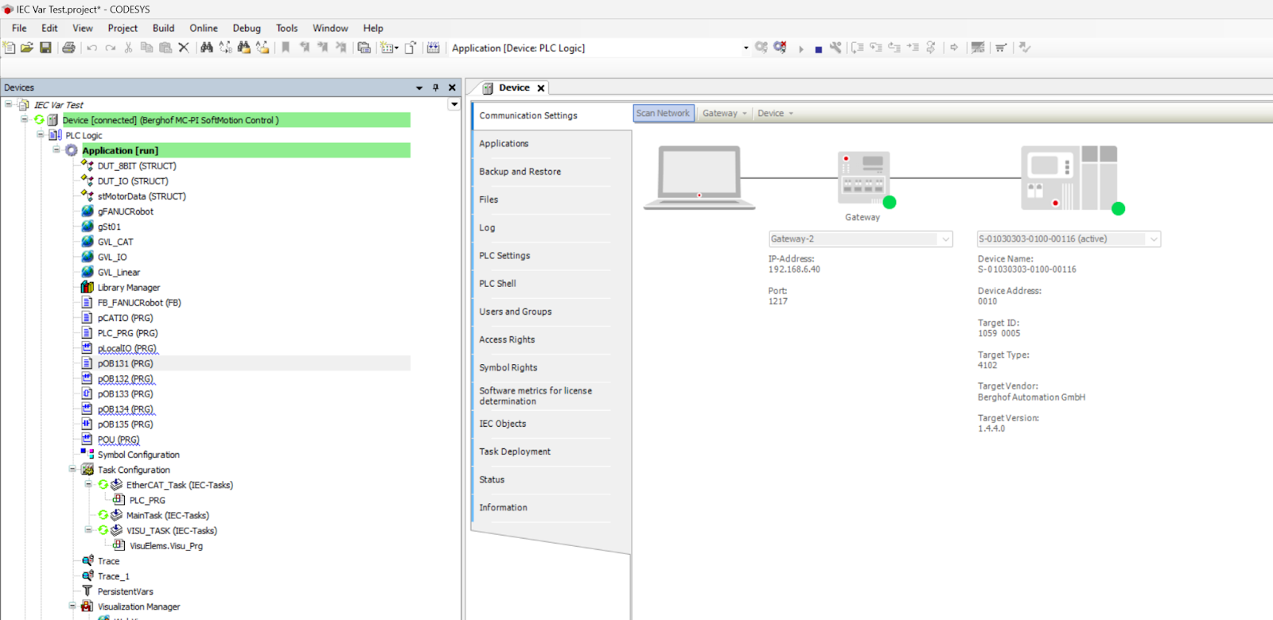Click the Print toolbar icon

click(x=68, y=48)
